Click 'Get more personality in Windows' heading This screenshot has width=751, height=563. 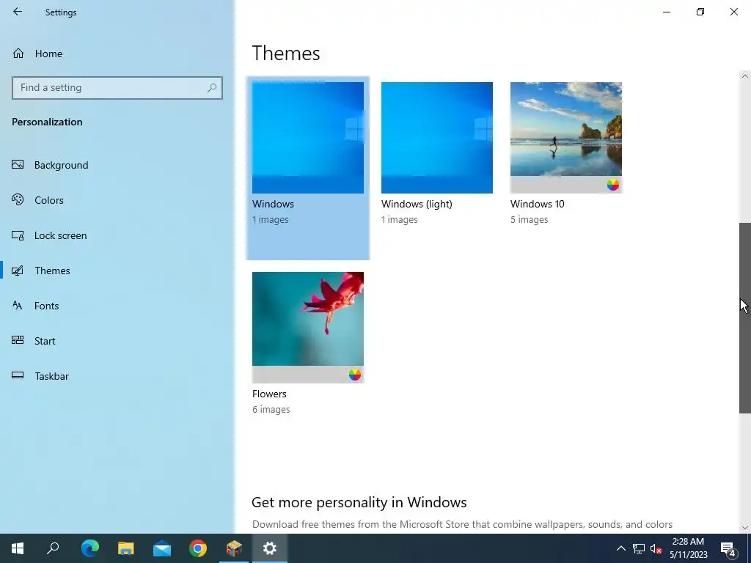pos(359,502)
